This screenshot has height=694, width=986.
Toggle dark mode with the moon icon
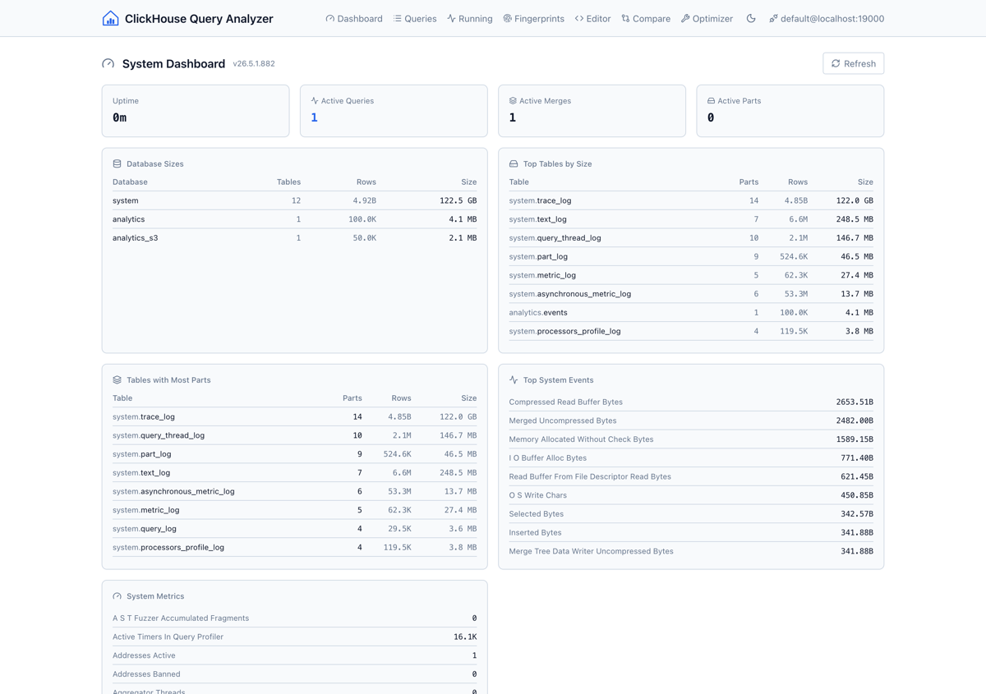coord(751,18)
